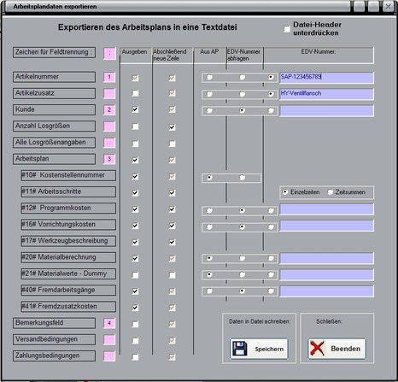
Task: Uncheck new-line checkbox for Anzahl Losgrößen
Action: 172,127
